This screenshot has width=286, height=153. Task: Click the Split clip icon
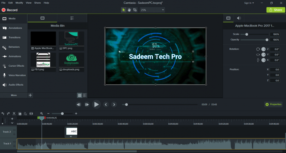click(31, 114)
